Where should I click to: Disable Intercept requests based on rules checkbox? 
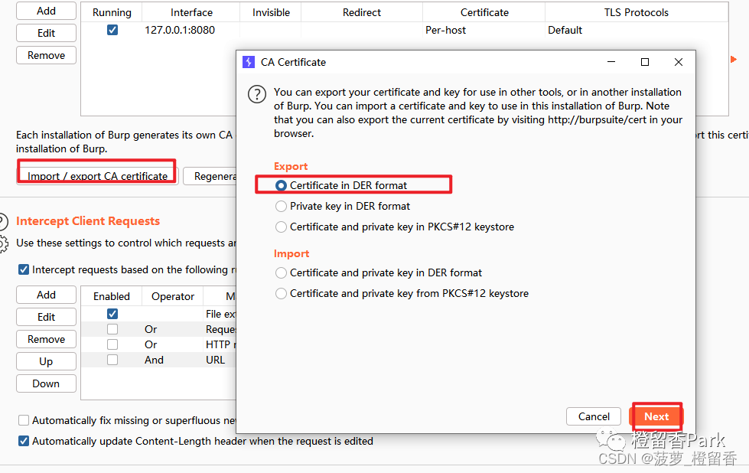click(24, 269)
